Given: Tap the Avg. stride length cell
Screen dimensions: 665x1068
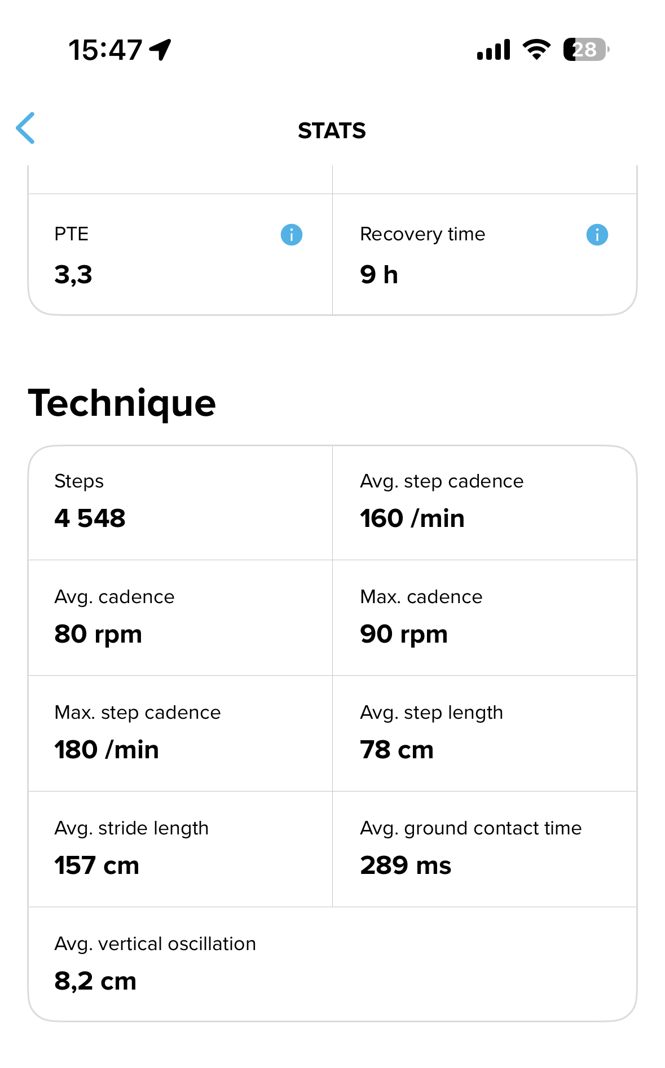Looking at the screenshot, I should (x=180, y=849).
